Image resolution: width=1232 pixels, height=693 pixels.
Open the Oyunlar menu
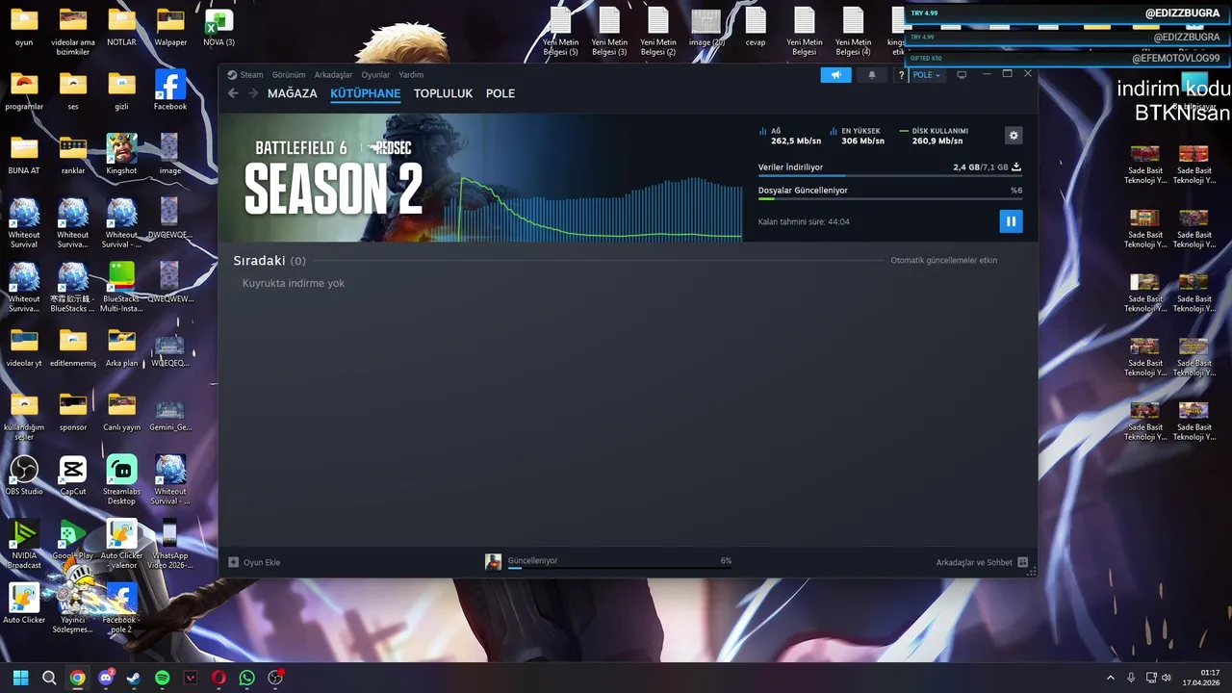tap(375, 74)
